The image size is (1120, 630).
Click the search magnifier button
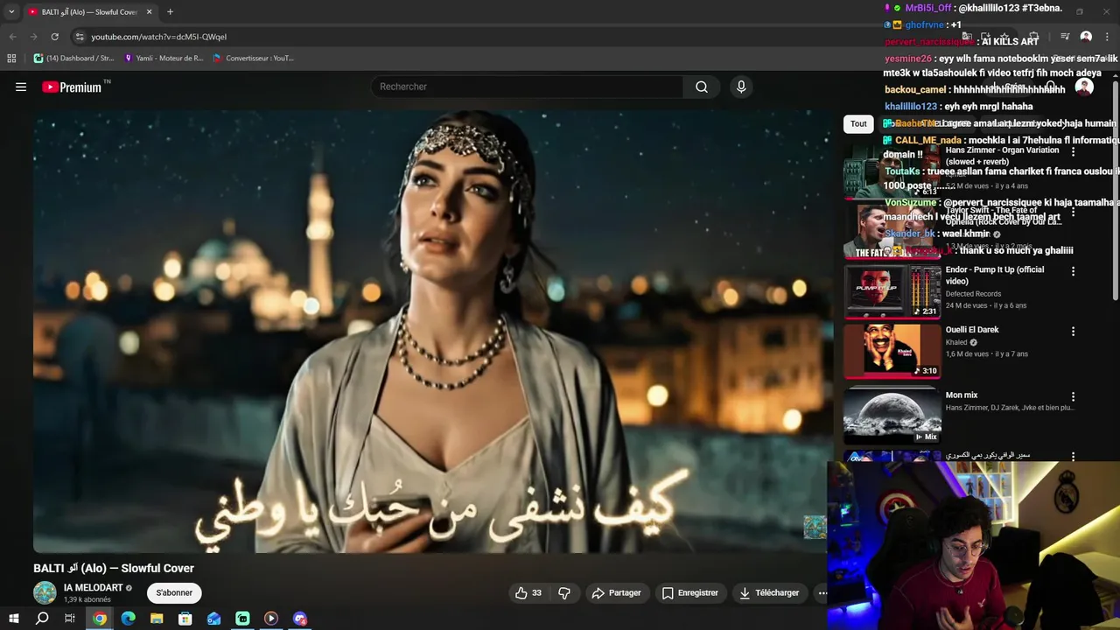coord(702,87)
